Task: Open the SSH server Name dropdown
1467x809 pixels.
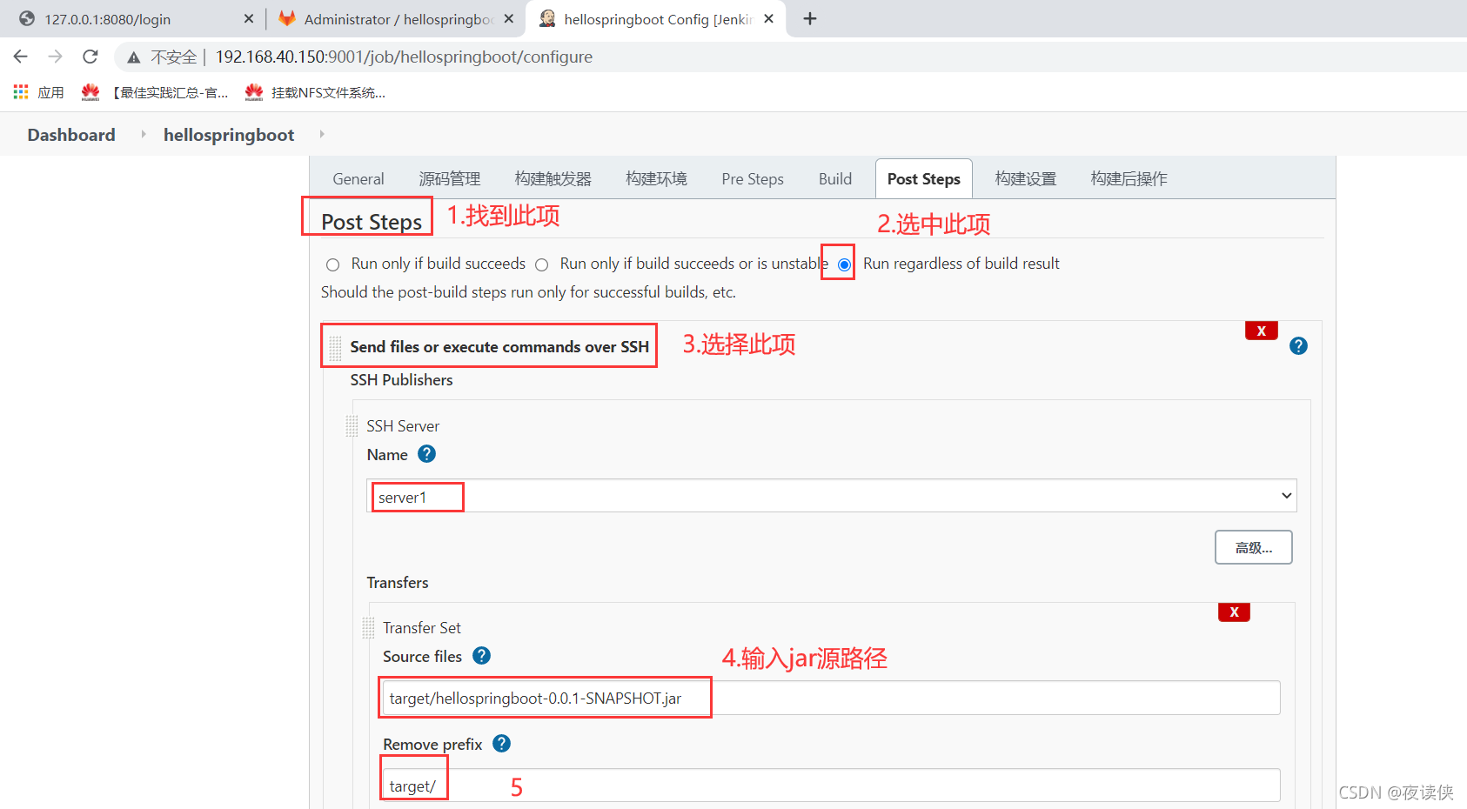Action: [x=832, y=496]
